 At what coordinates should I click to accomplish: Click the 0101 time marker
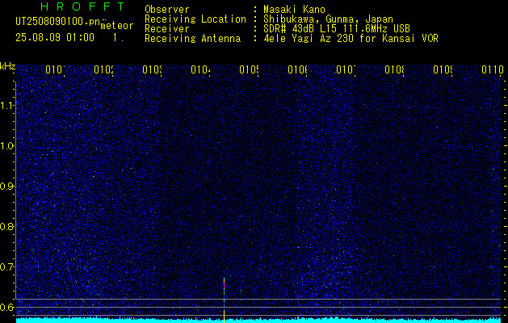(x=55, y=69)
